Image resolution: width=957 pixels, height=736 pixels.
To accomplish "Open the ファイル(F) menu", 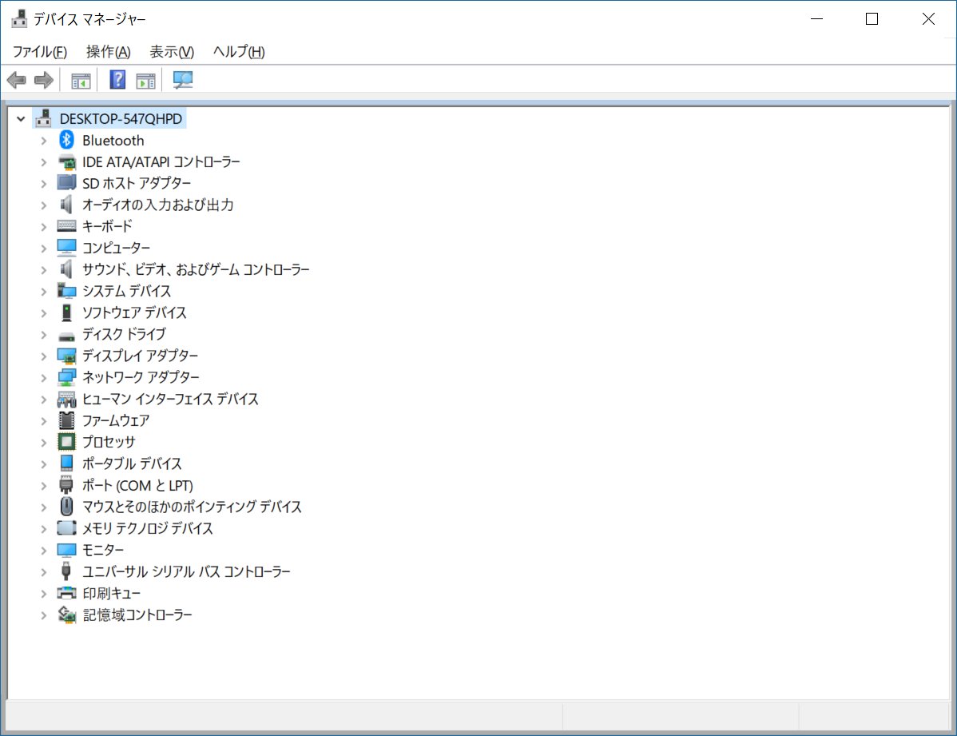I will click(40, 52).
